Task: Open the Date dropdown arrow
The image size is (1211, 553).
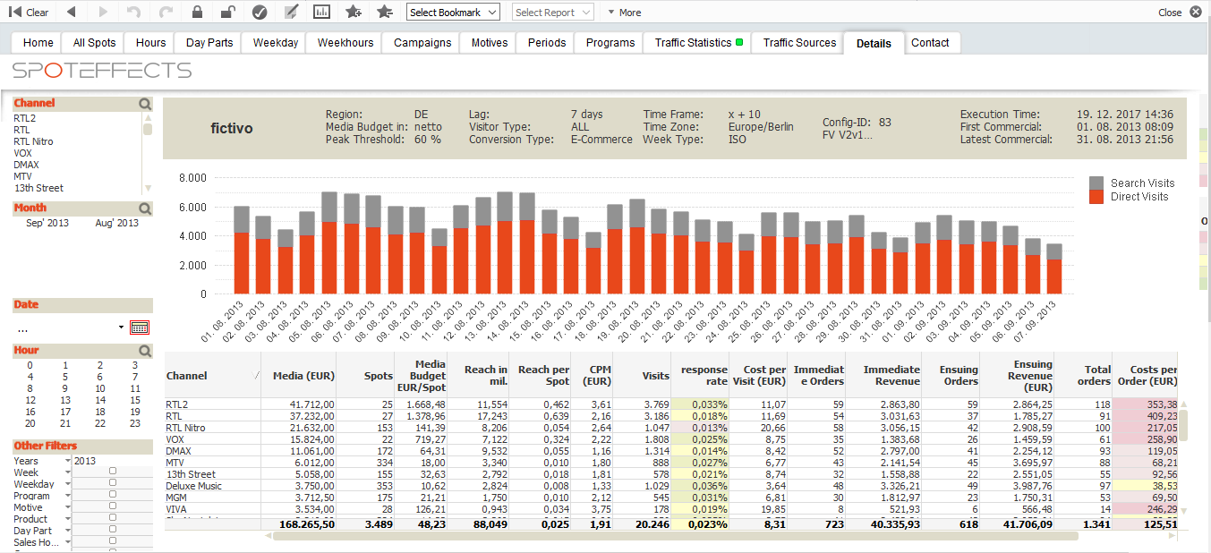Action: click(x=121, y=328)
